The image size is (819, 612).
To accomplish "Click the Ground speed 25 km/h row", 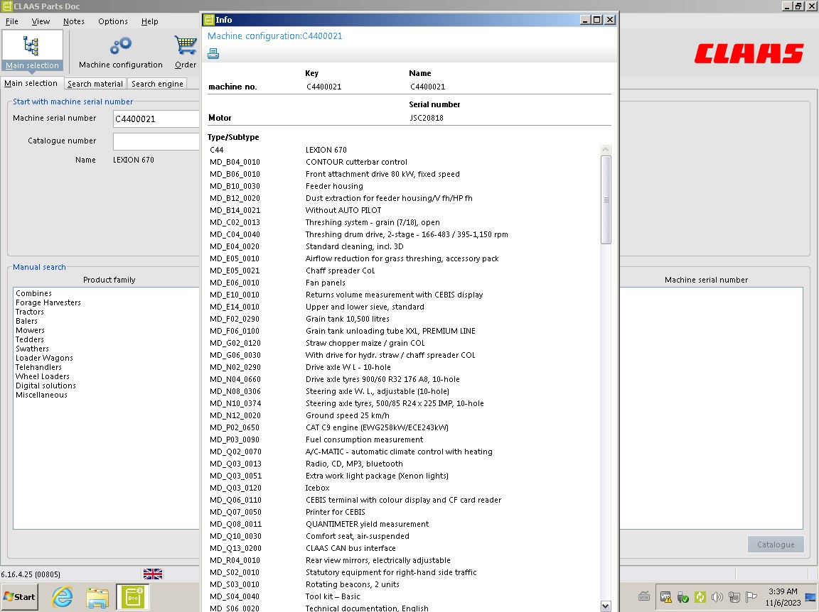I will pyautogui.click(x=404, y=415).
